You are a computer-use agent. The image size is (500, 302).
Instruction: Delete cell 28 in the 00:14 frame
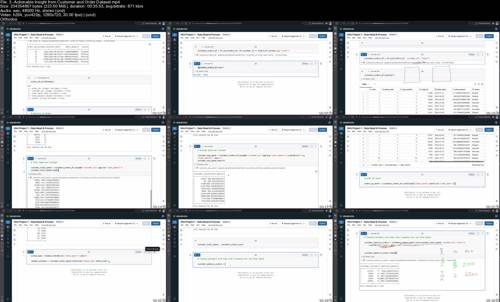coord(154,158)
